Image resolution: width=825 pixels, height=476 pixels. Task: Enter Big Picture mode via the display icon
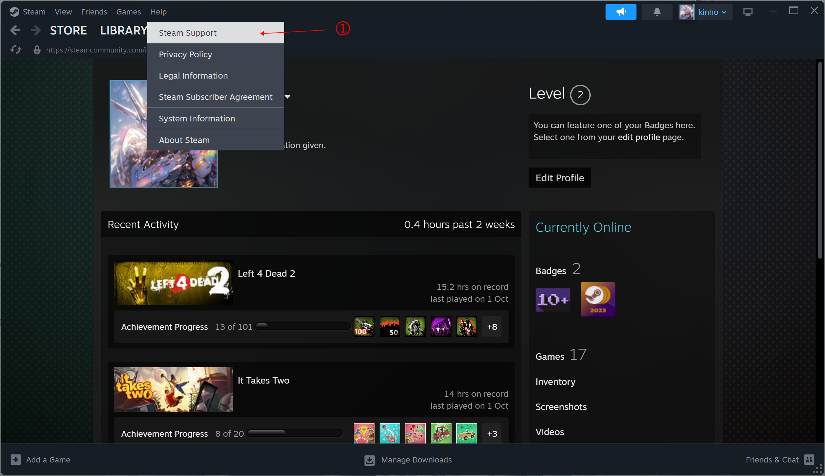pyautogui.click(x=747, y=12)
